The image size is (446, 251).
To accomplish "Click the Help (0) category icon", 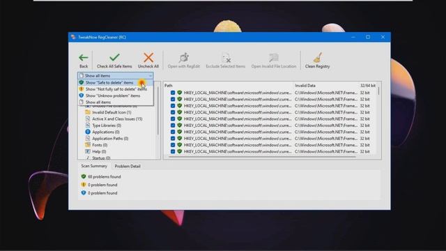I will tap(88, 151).
